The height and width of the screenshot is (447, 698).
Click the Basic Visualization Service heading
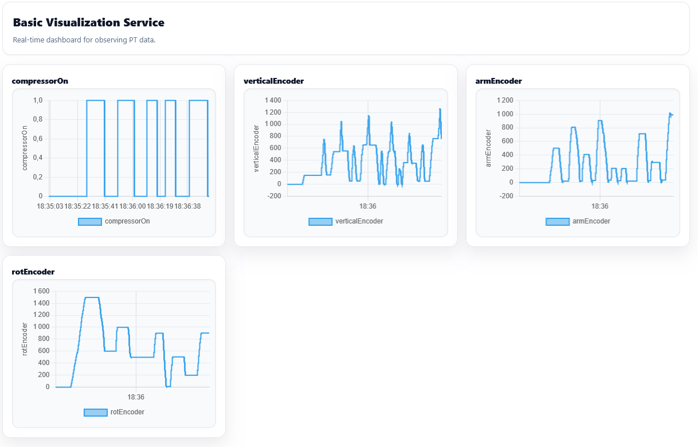click(x=89, y=23)
